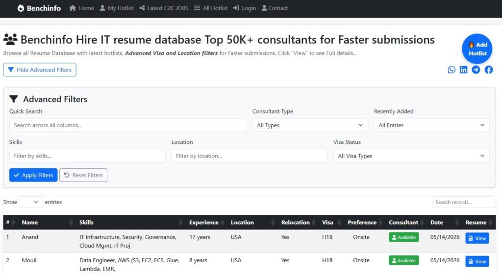Open the Login page
This screenshot has height=274, width=502.
point(245,8)
